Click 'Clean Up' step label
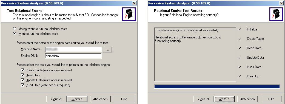The image size is (285, 104). pos(253,76)
